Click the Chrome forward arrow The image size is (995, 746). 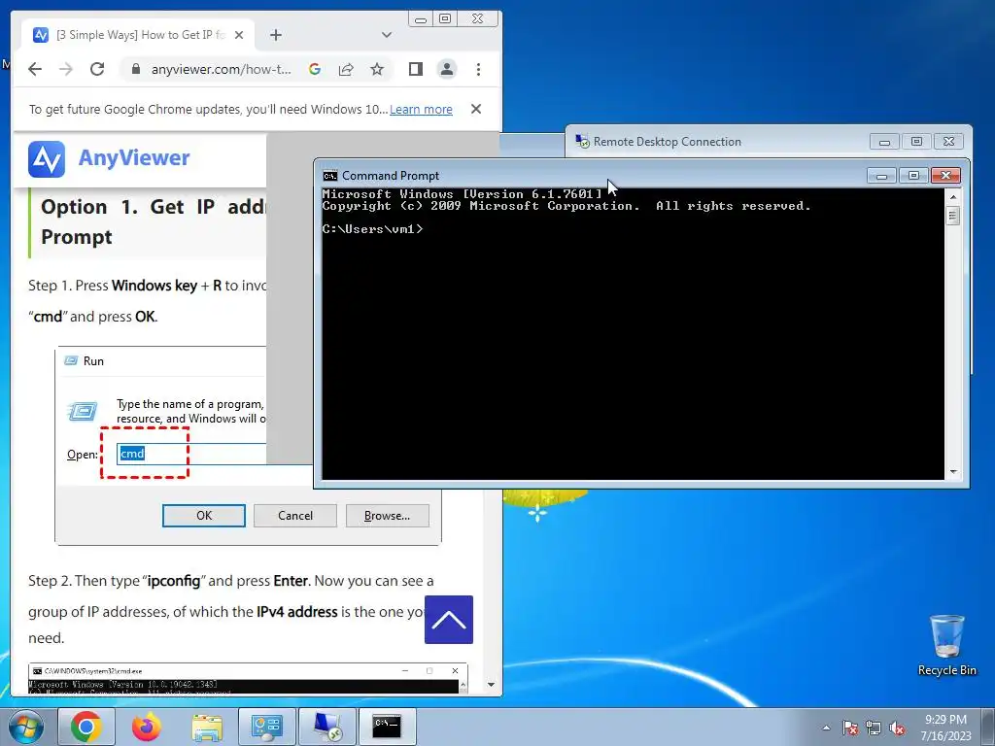click(x=66, y=69)
